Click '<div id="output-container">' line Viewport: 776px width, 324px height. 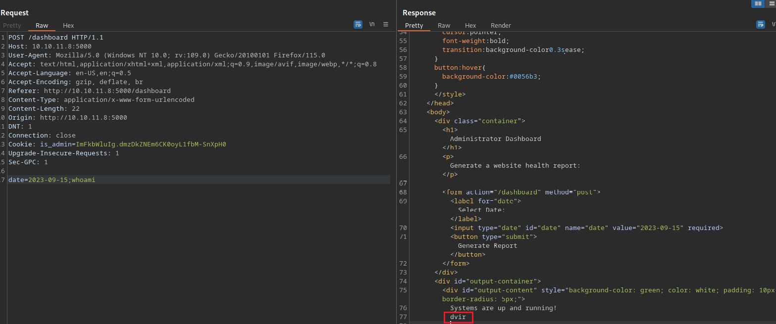[488, 281]
